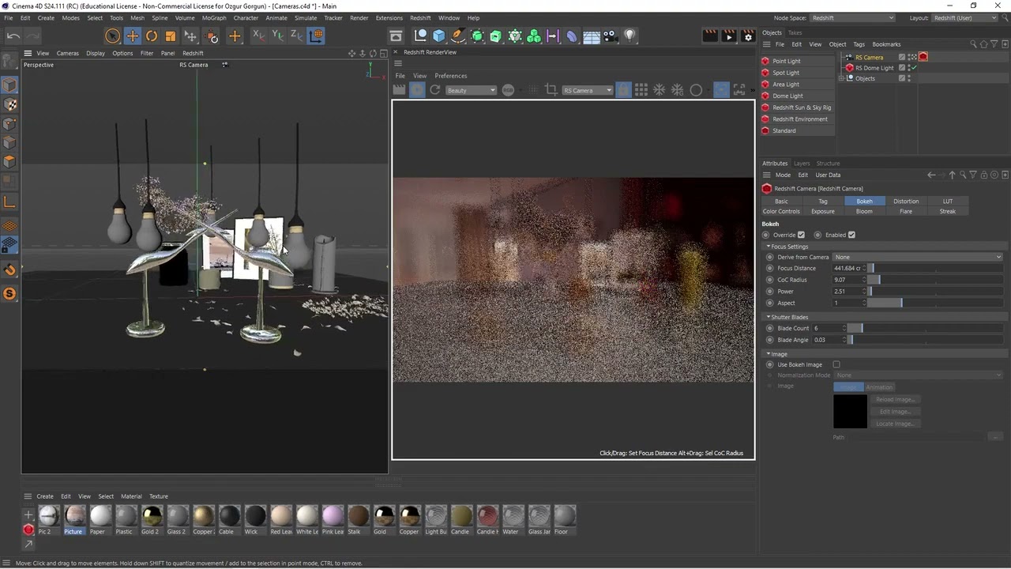Open Edit Render Settings clapperboard gear icon
The width and height of the screenshot is (1011, 569).
pos(748,36)
